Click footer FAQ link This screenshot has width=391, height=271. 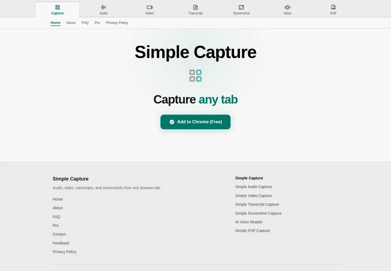pos(56,217)
